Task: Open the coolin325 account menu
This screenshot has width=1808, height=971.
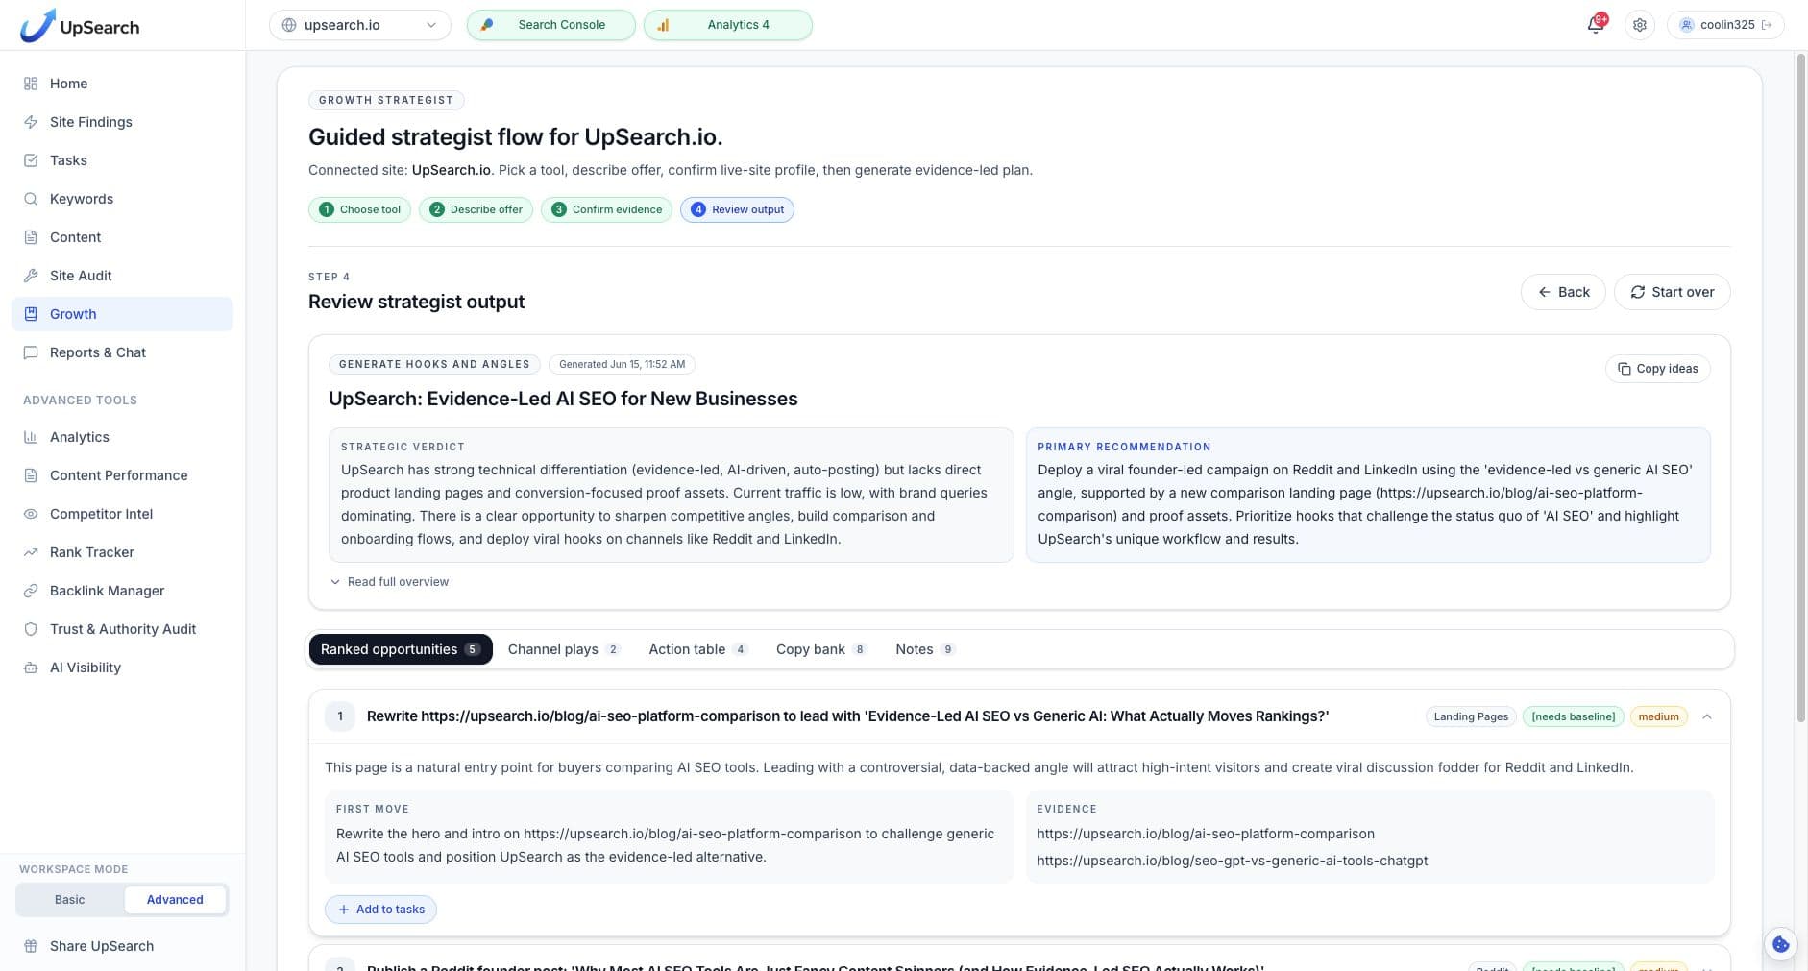Action: point(1725,25)
